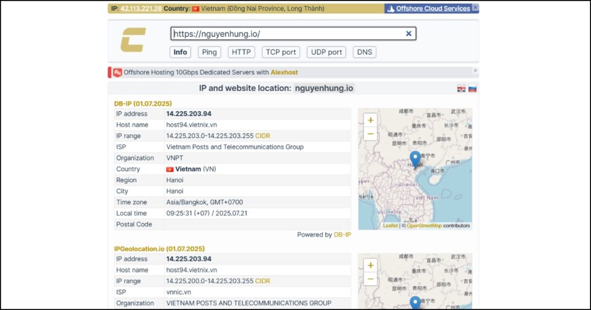This screenshot has height=310, width=591.
Task: Select ISP Vietnam Posts and Telecommunications Group
Action: tap(235, 147)
